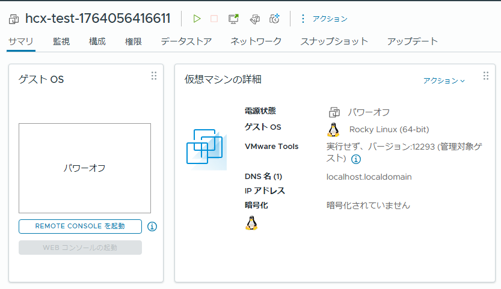
Task: Click the IP アドレス label
Action: pos(265,190)
